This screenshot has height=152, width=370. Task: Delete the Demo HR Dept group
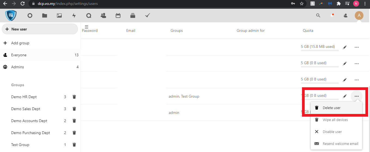(x=74, y=97)
